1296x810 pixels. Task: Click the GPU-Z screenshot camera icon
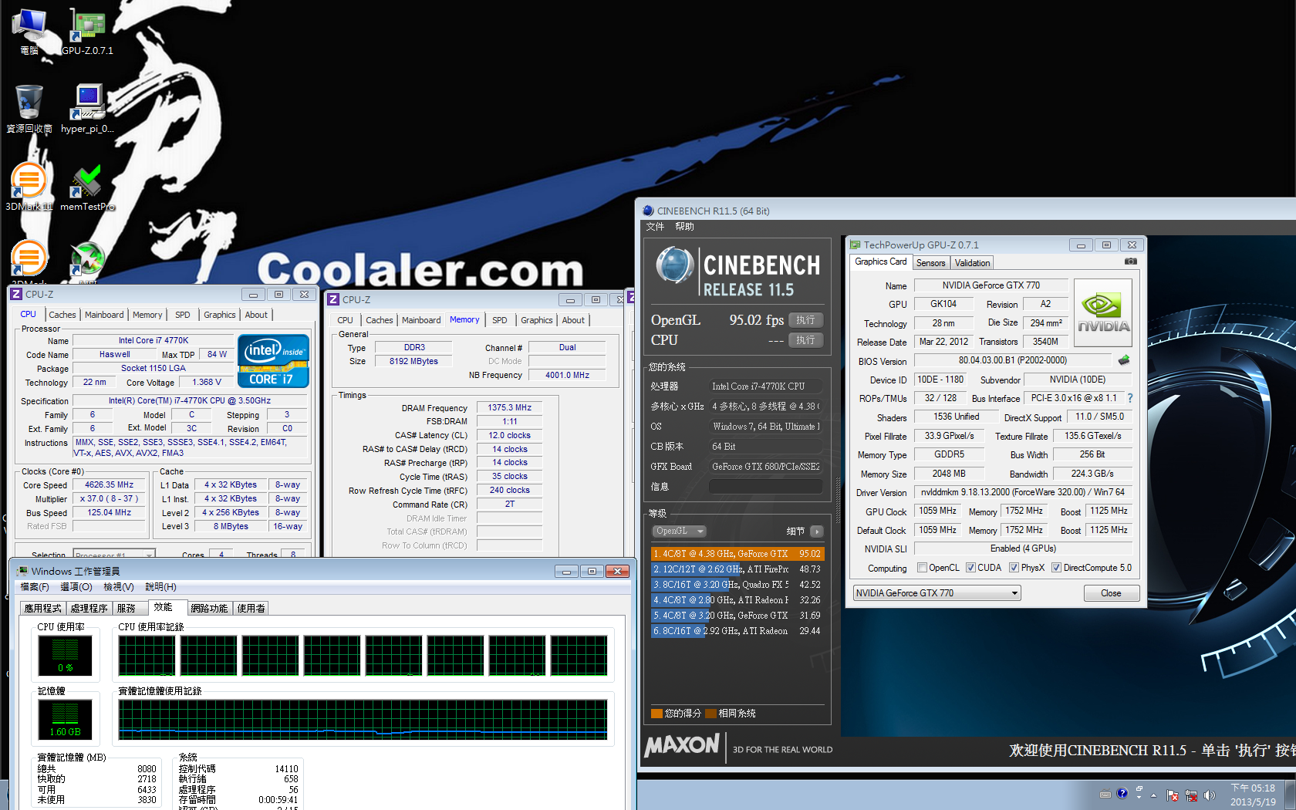[1130, 262]
